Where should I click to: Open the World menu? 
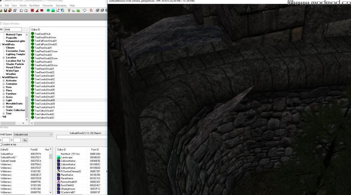click(x=23, y=5)
